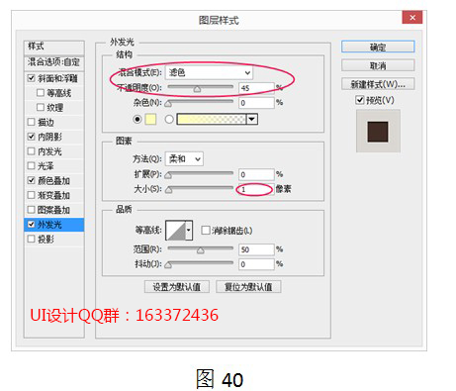Toggle the 内阴影 checkbox

31,137
